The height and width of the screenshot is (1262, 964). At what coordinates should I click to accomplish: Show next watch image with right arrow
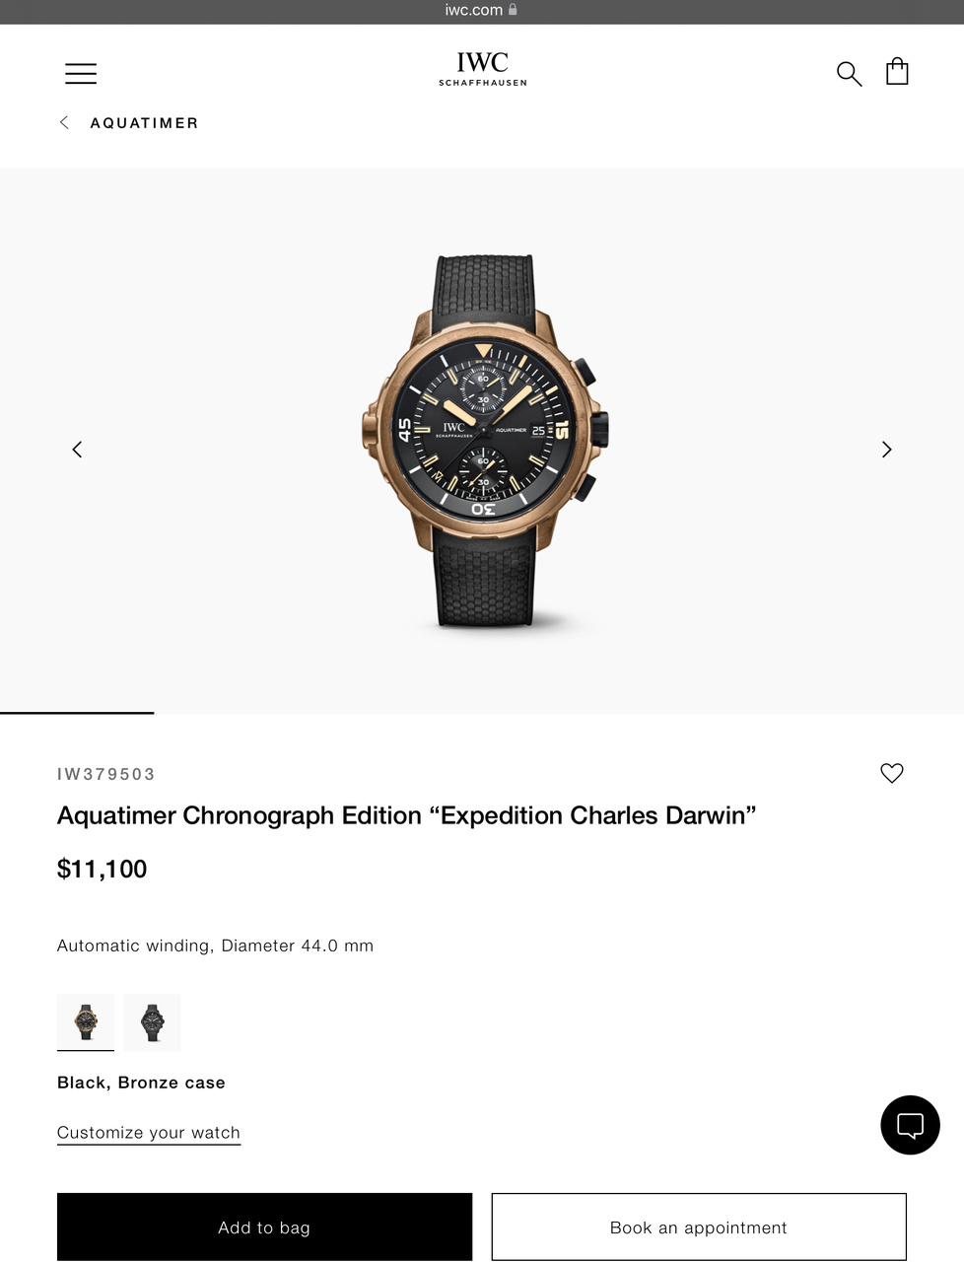[886, 450]
